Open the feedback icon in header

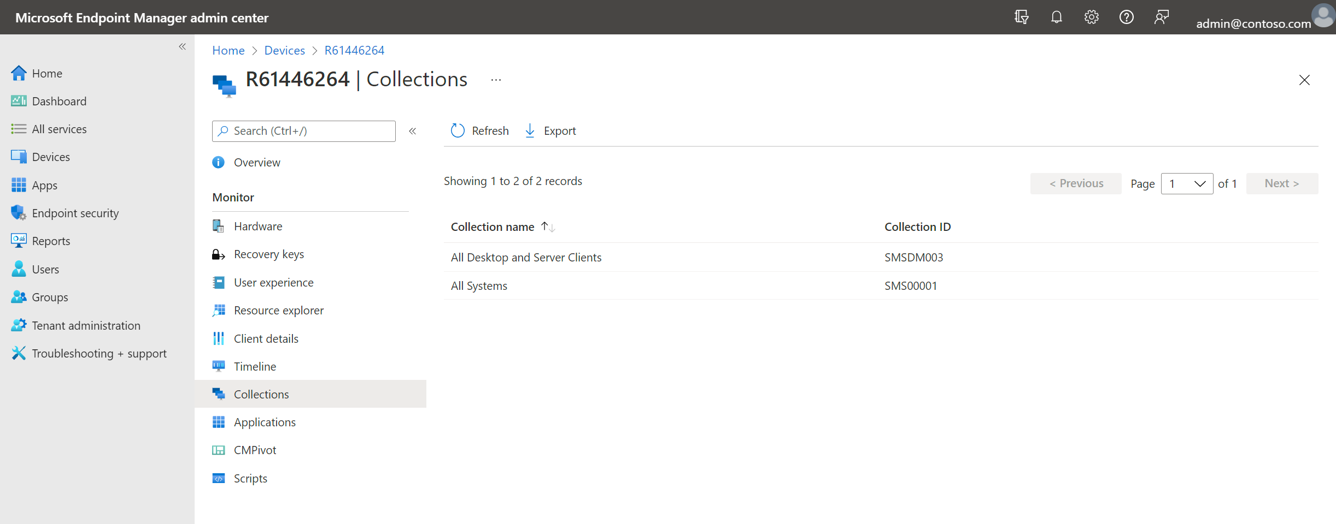[1162, 17]
